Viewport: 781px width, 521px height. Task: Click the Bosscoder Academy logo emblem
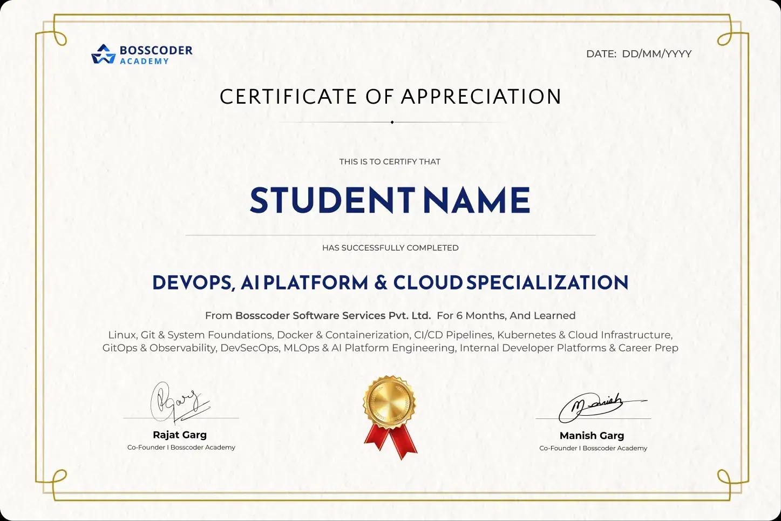click(x=103, y=54)
